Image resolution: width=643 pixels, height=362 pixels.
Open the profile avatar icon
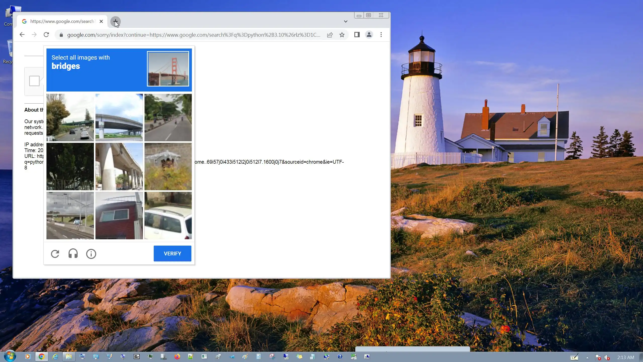pos(369,35)
